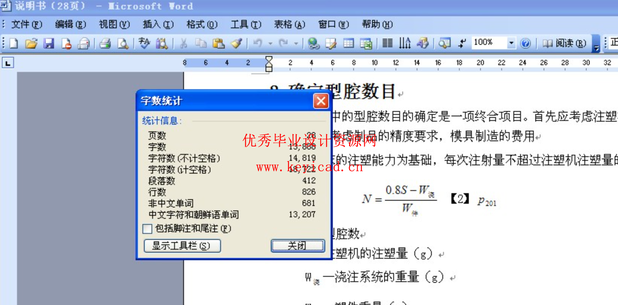Select the Format Painter brush icon
618x305 pixels.
(236, 44)
